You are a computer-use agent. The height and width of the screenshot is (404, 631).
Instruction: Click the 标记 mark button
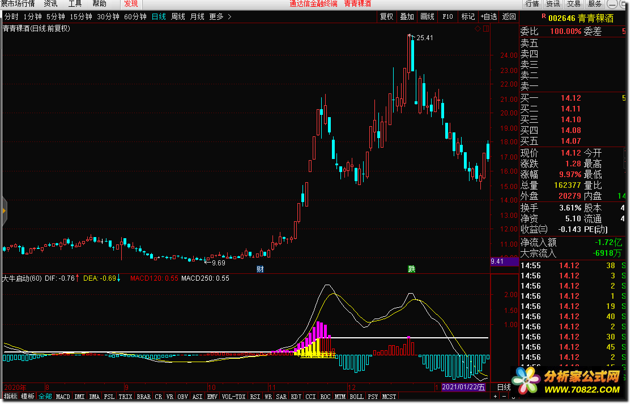468,16
